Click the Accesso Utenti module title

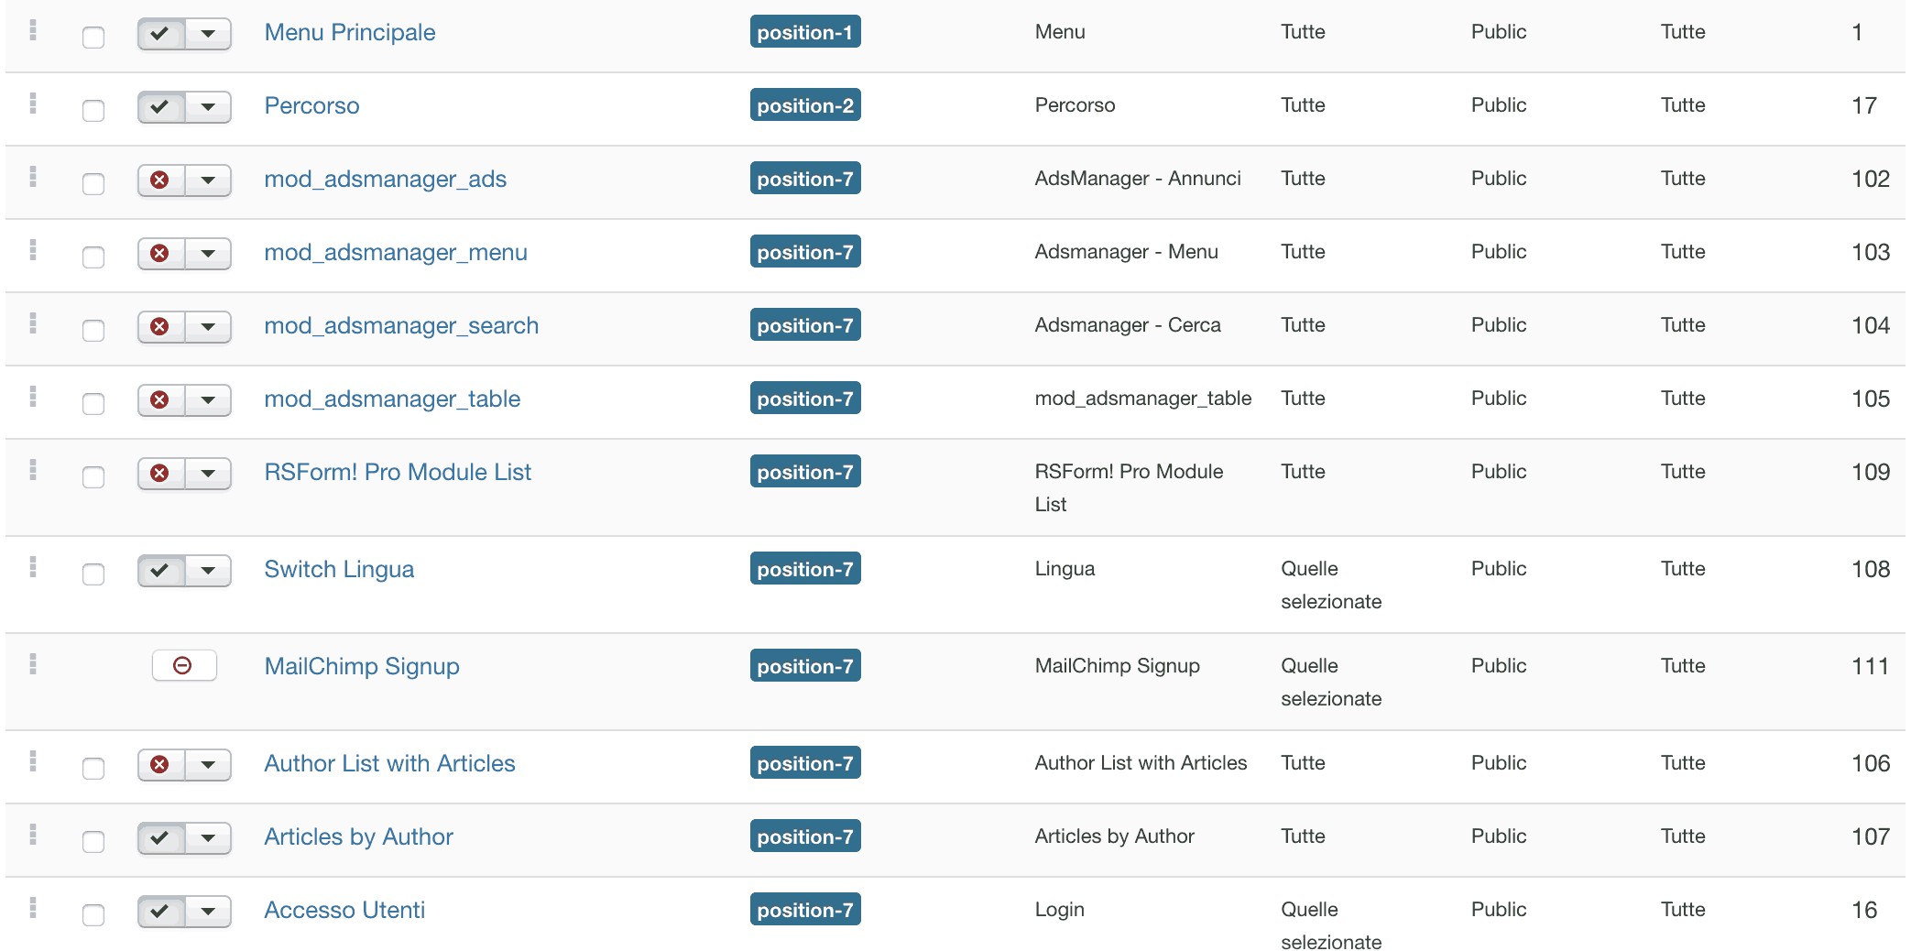[344, 910]
